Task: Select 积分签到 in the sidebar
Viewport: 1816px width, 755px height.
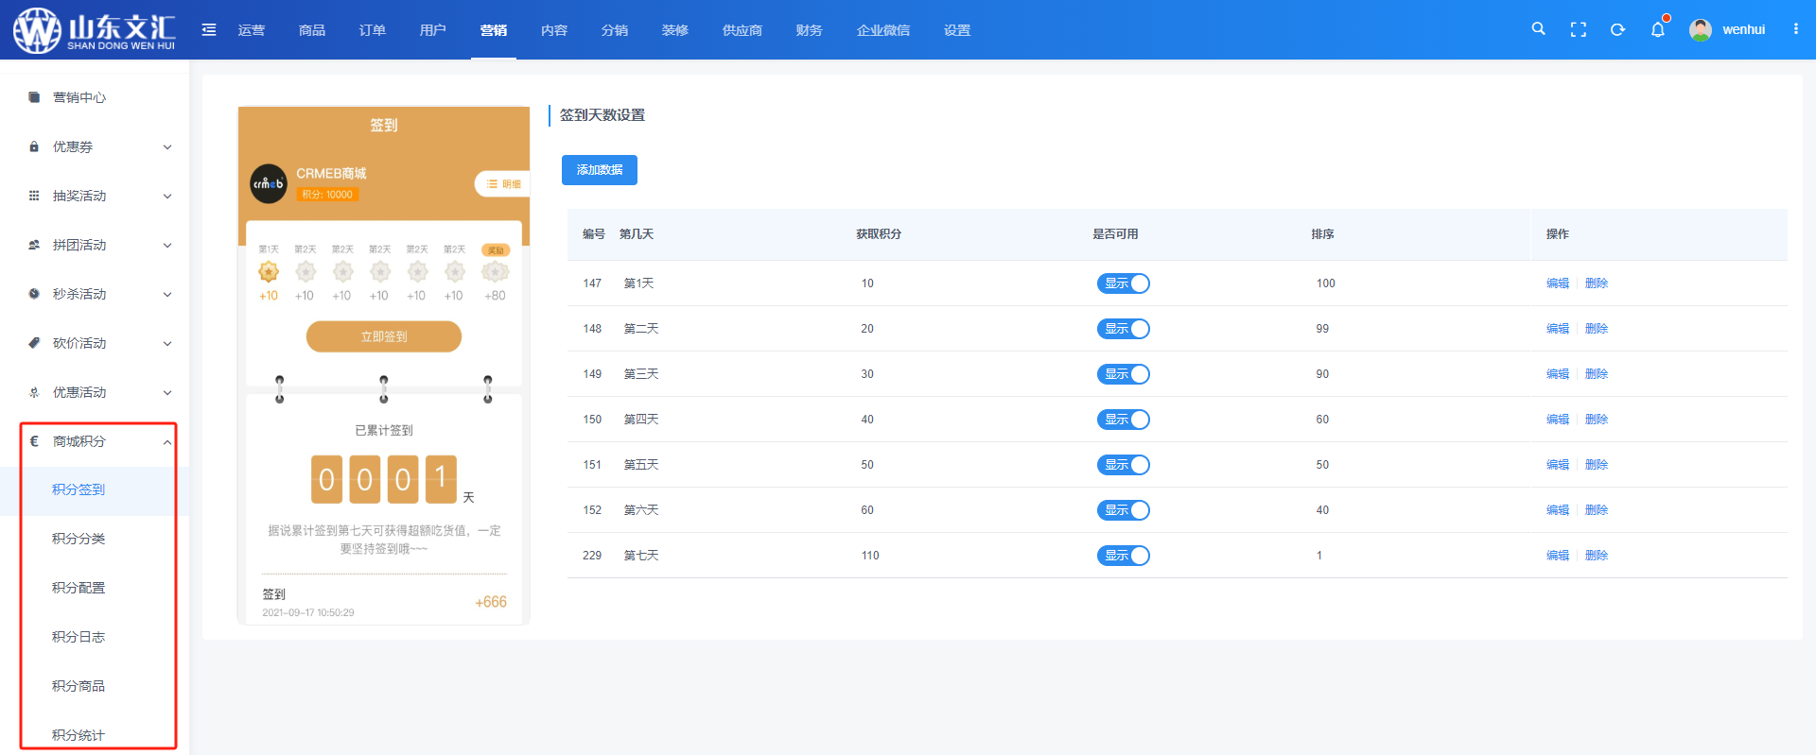Action: [79, 489]
